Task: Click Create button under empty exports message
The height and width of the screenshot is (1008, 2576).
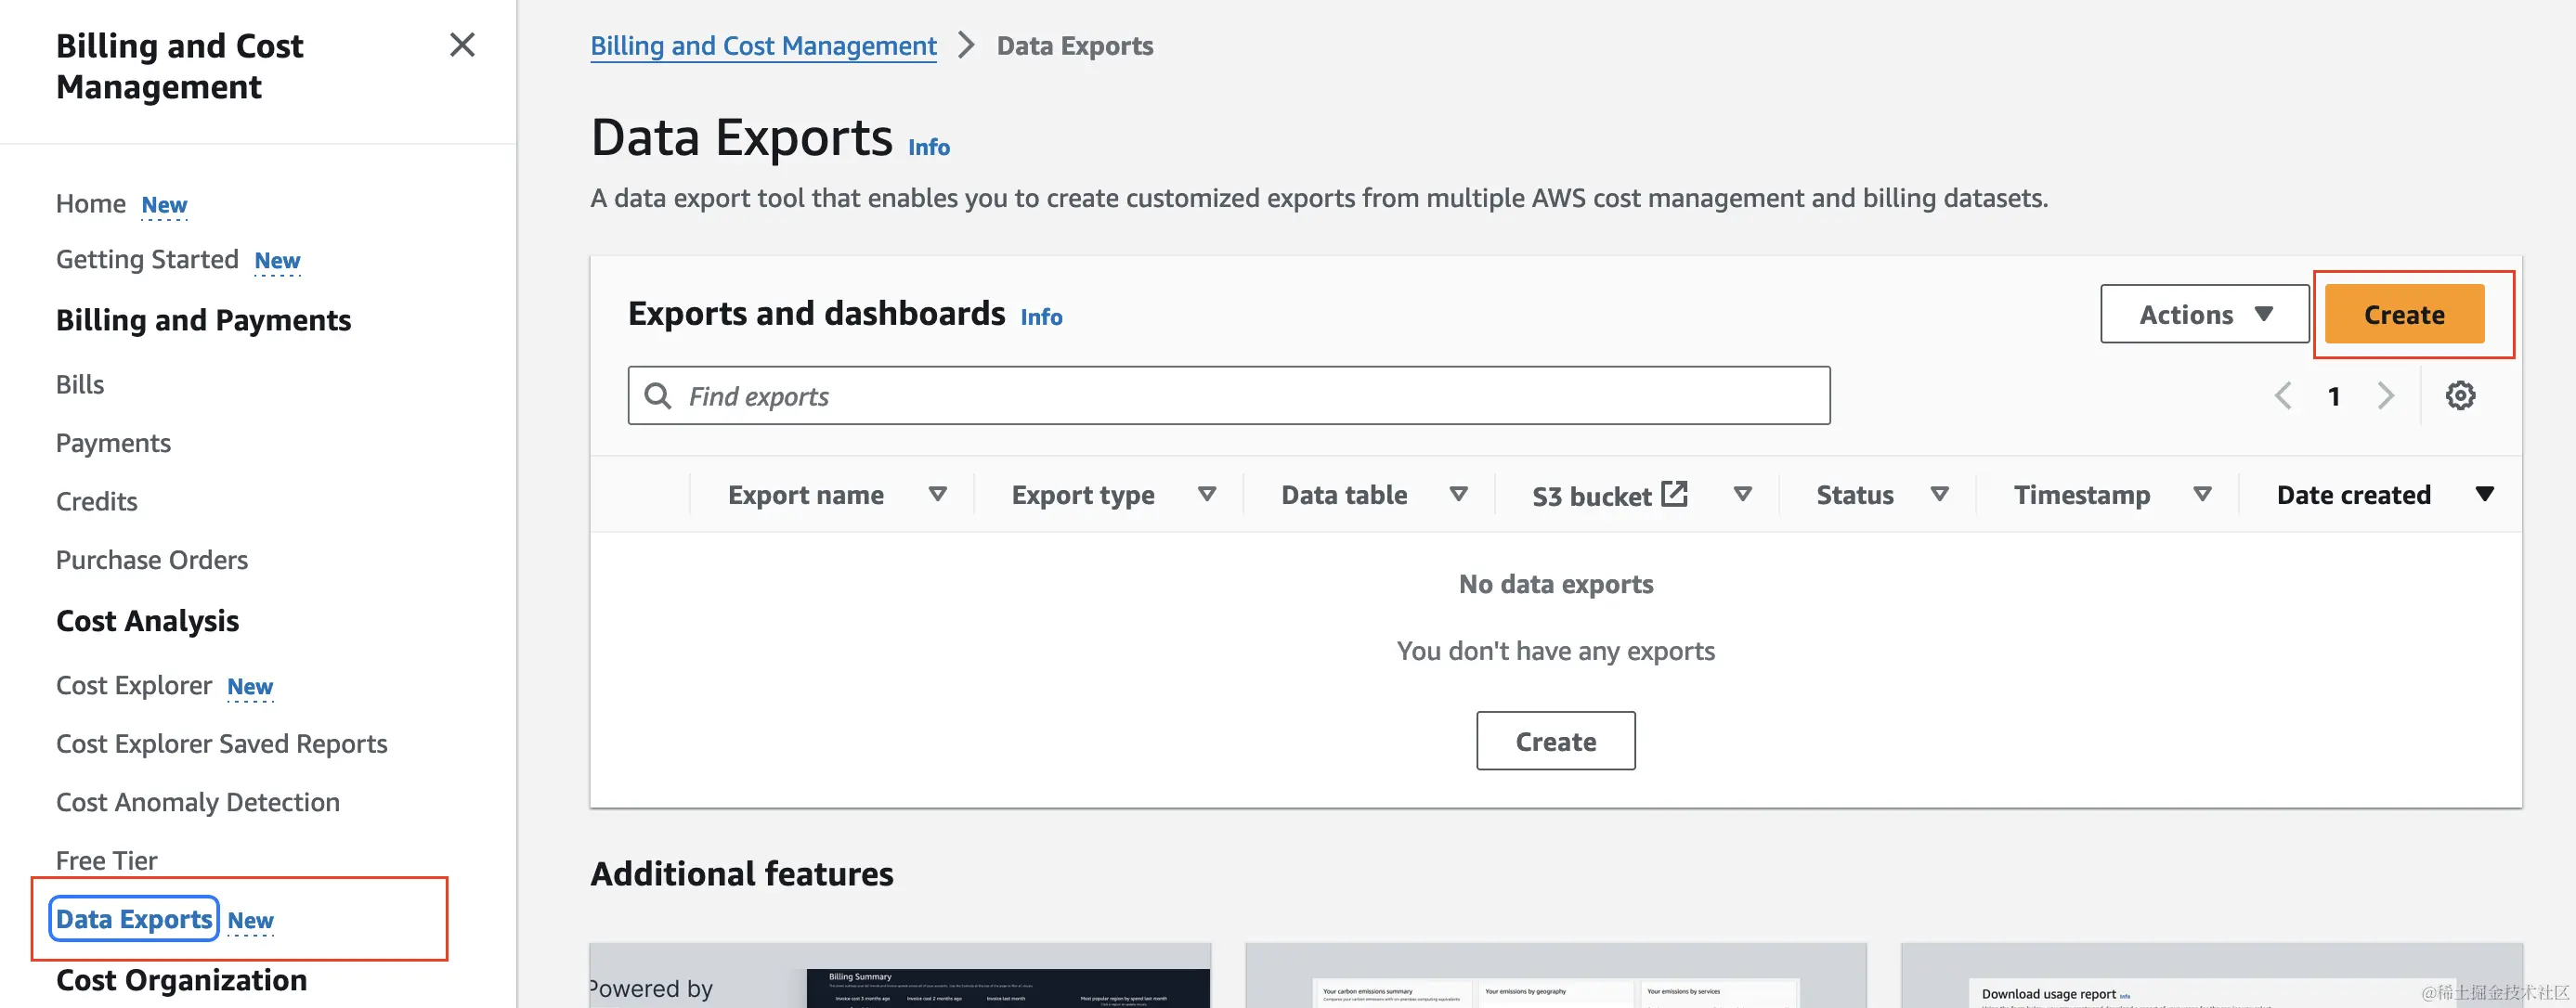Action: point(1555,741)
